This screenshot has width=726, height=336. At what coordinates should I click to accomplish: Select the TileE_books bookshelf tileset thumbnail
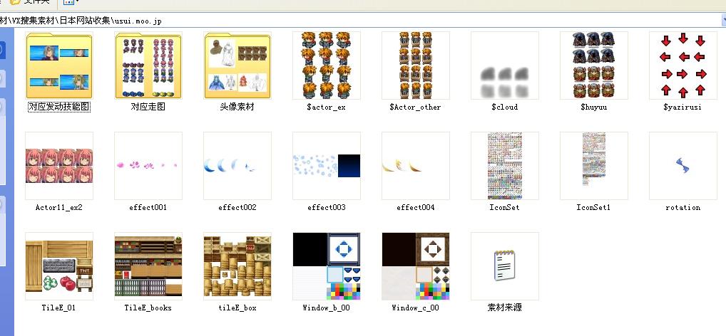pos(148,266)
